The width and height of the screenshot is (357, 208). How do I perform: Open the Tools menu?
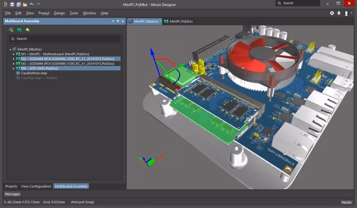pos(74,13)
